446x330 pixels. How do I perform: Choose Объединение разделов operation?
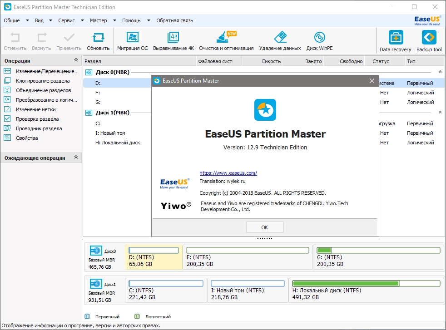(37, 90)
